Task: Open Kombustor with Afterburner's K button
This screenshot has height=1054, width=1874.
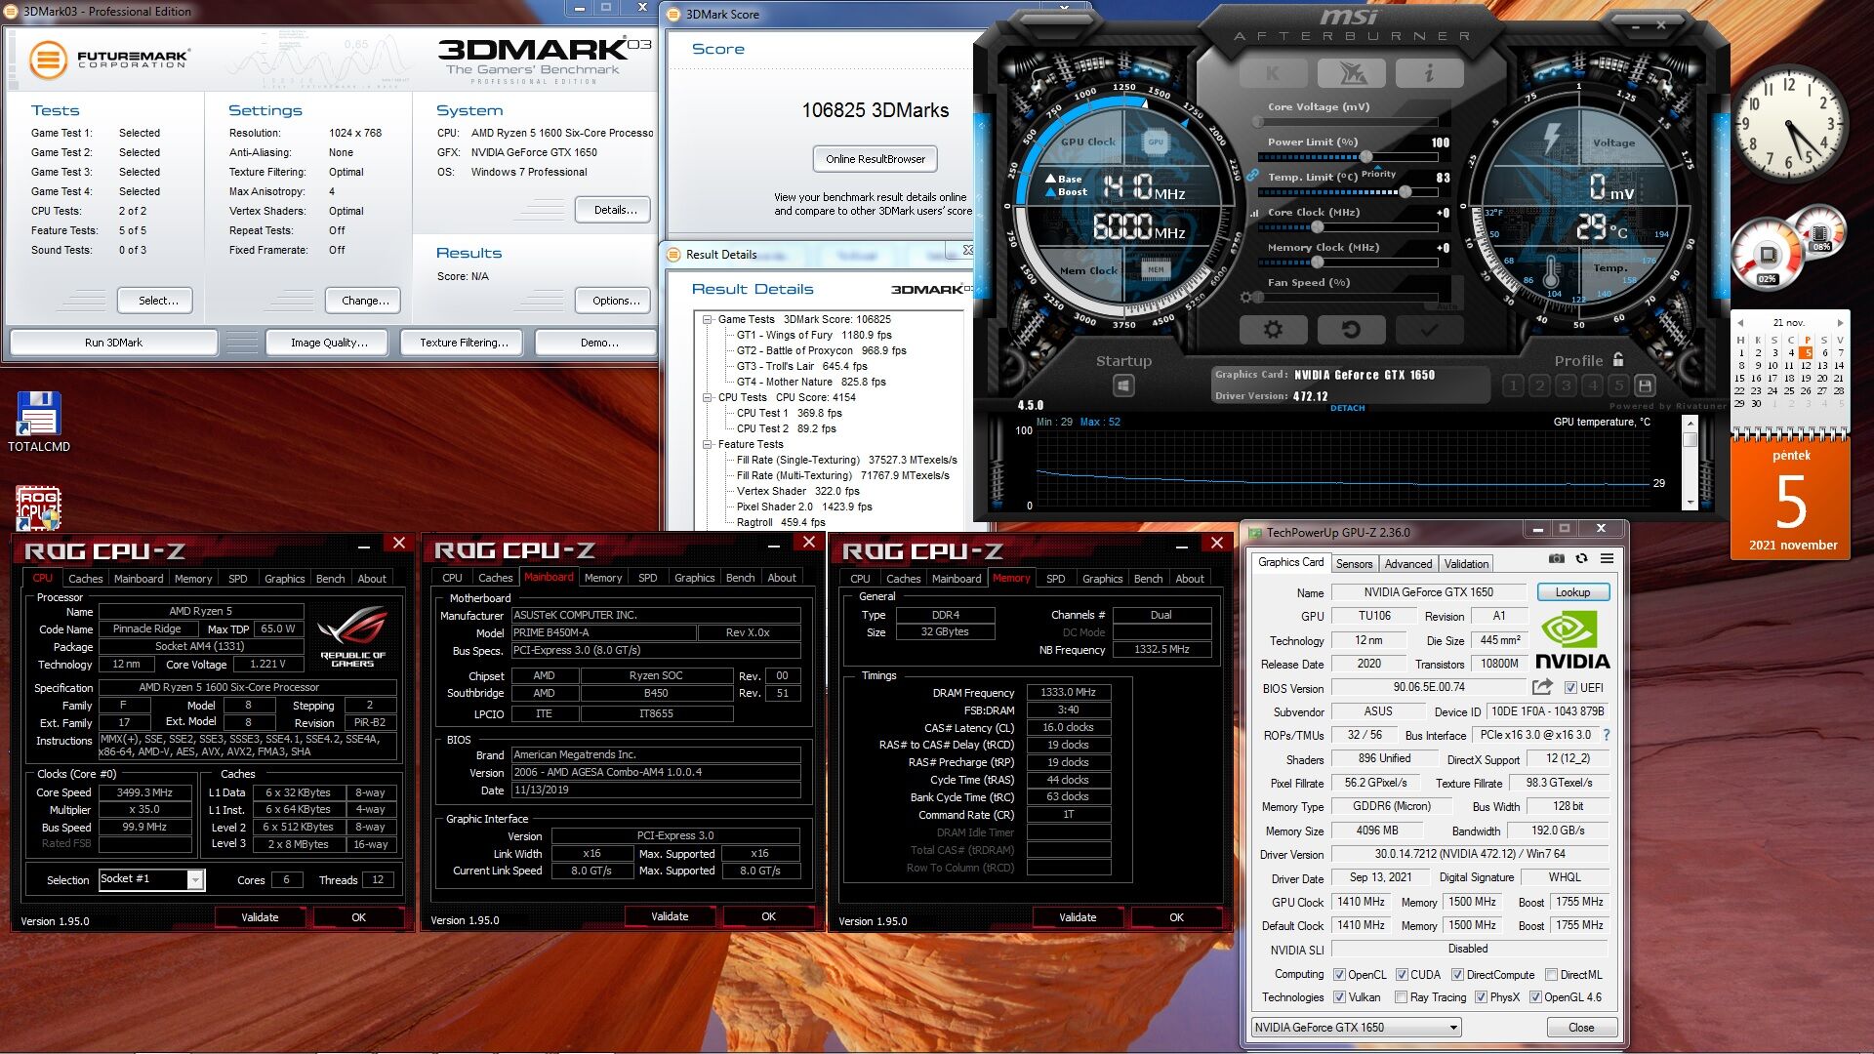Action: 1273,73
